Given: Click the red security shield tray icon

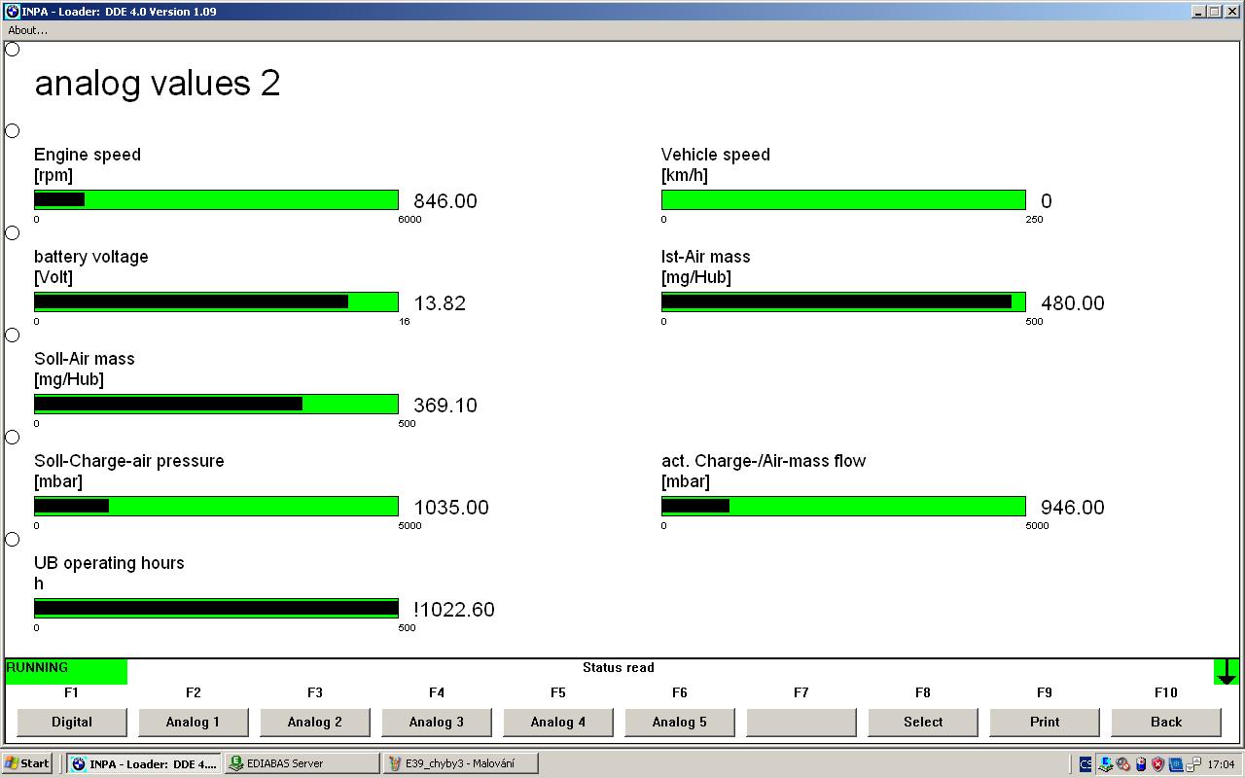Looking at the screenshot, I should click(x=1157, y=764).
